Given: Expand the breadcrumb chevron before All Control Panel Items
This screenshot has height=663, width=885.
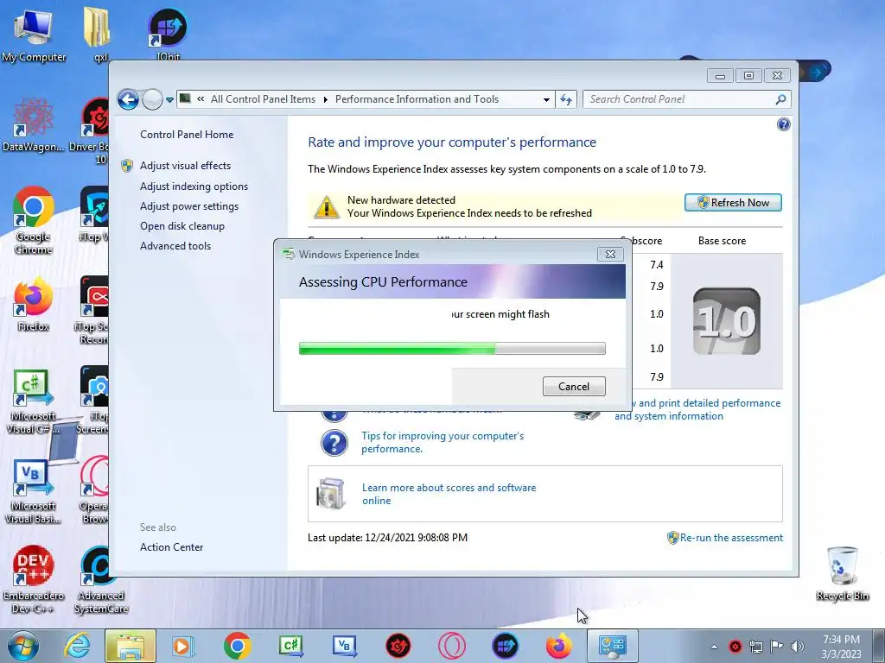Looking at the screenshot, I should [x=201, y=99].
